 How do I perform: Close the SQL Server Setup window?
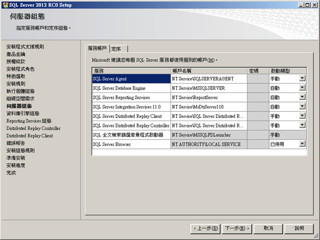314,5
